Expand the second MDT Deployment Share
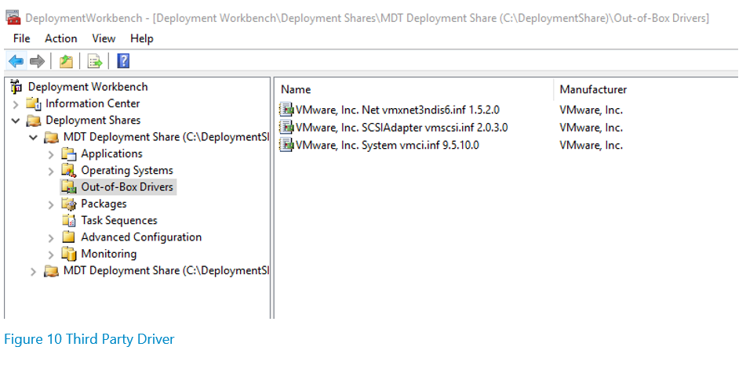 click(x=33, y=272)
